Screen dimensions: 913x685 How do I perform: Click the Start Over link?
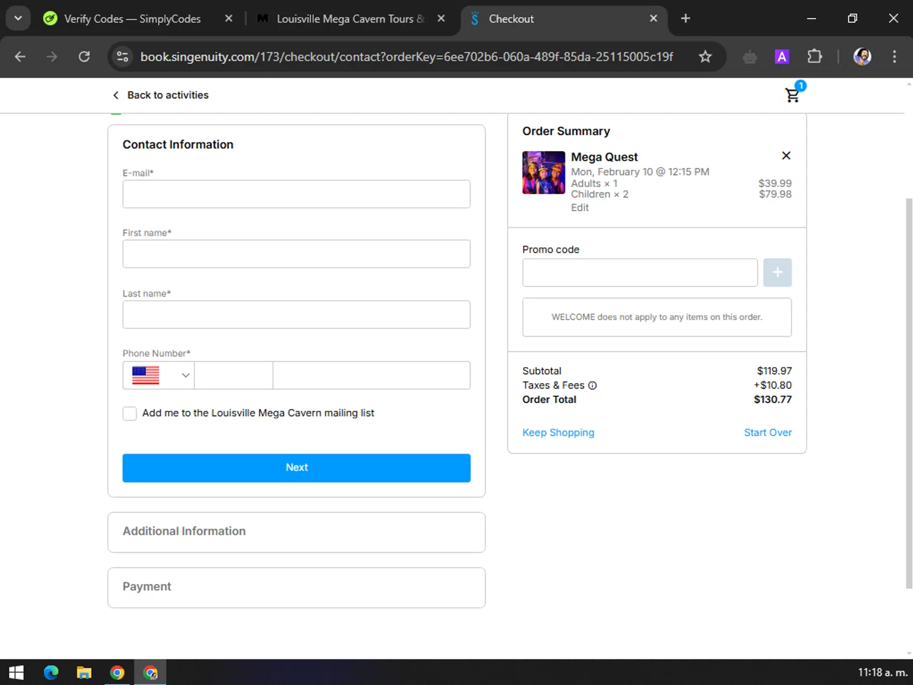pos(768,432)
